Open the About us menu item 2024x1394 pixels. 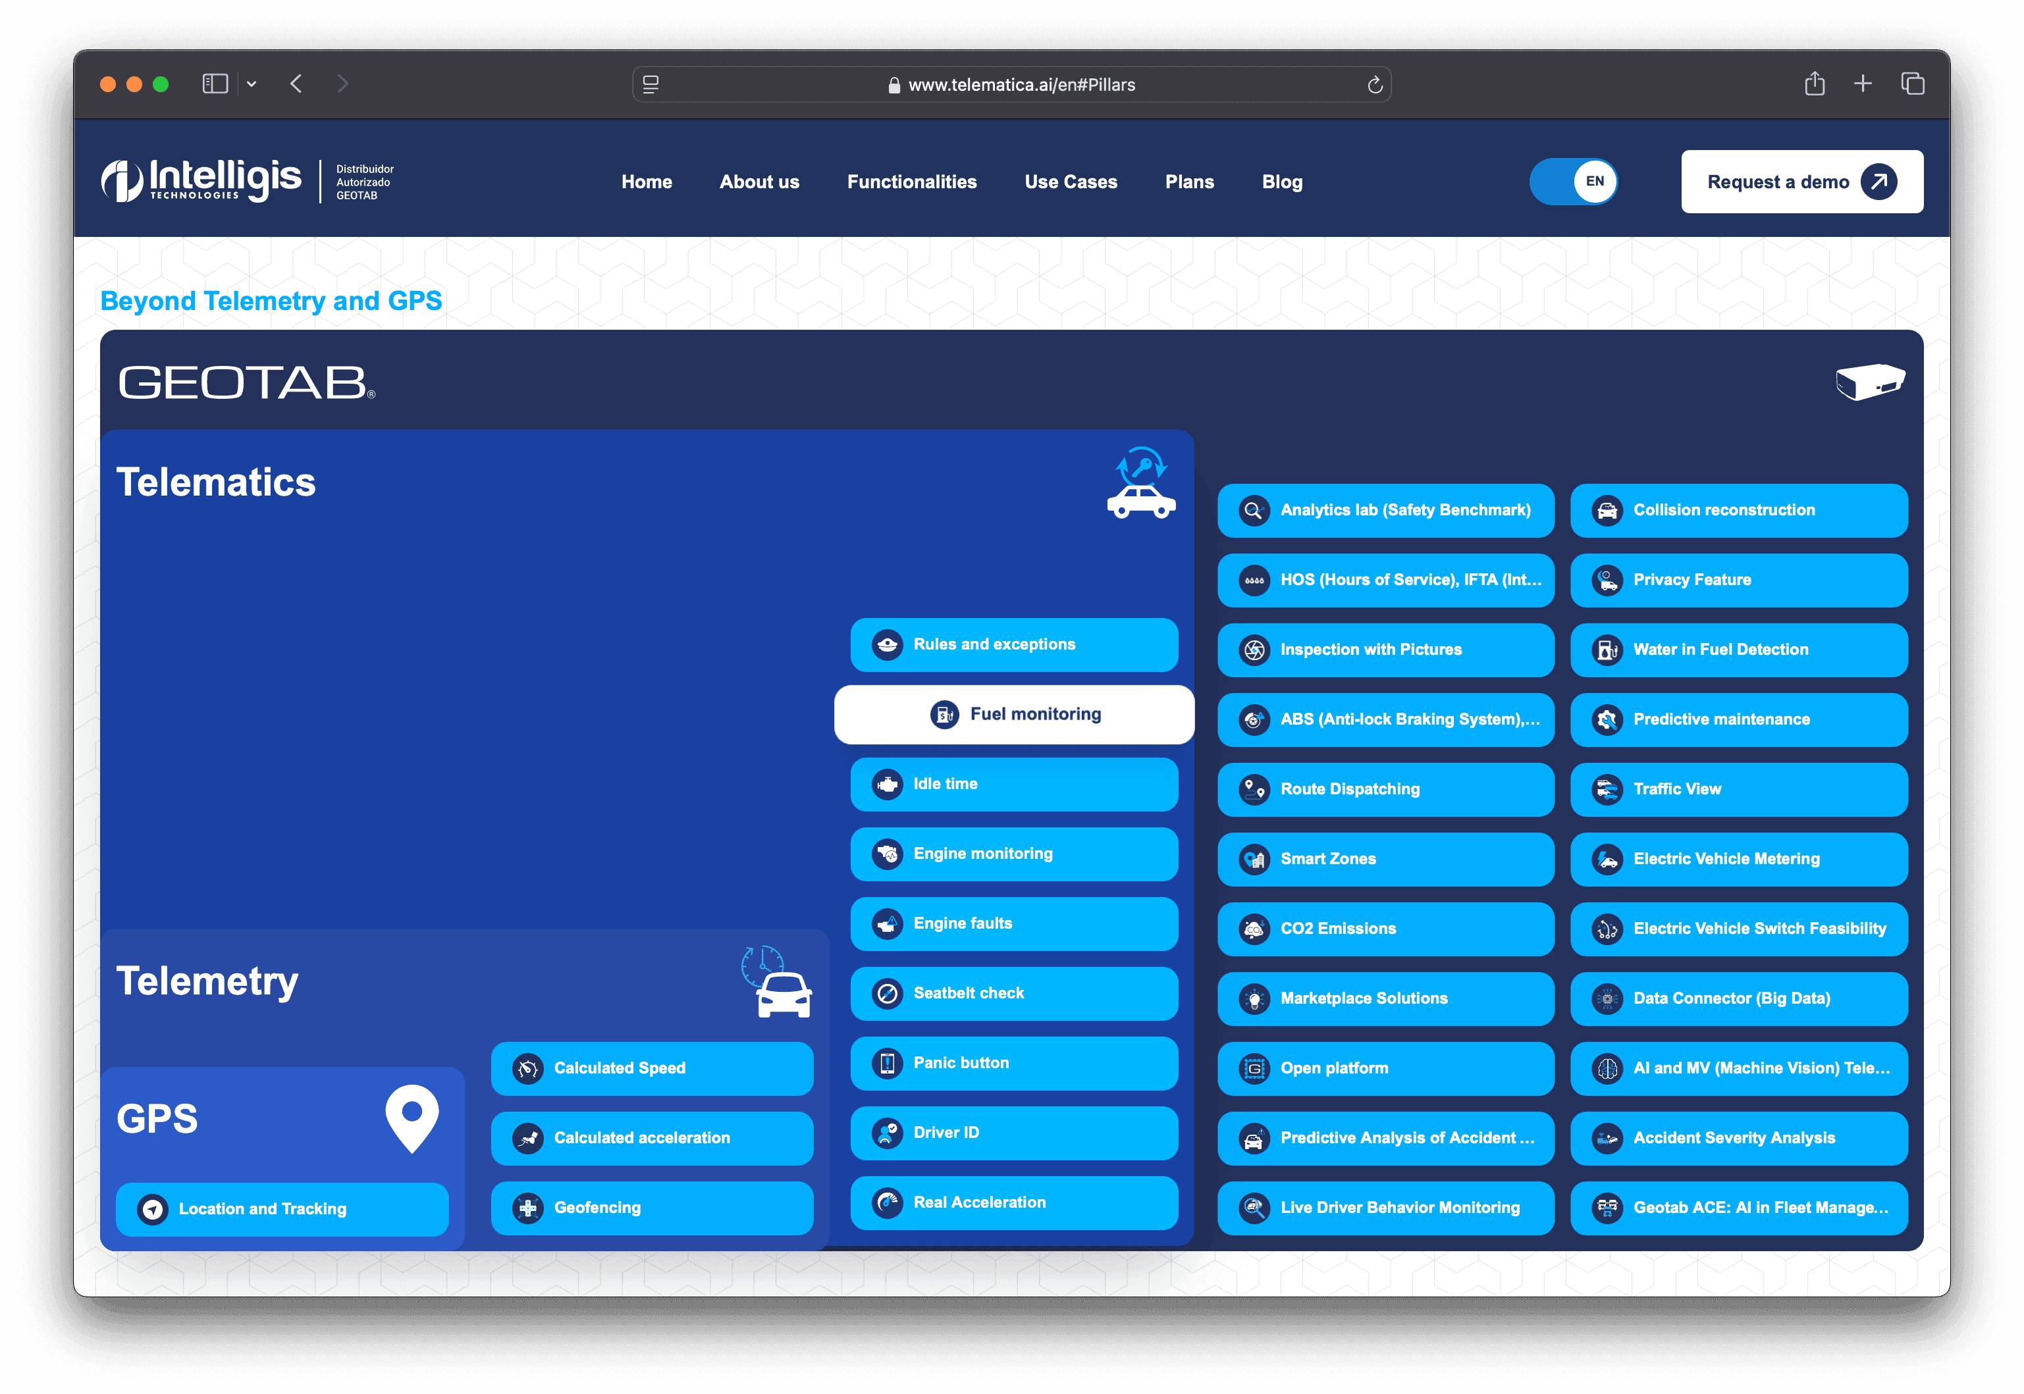(759, 182)
